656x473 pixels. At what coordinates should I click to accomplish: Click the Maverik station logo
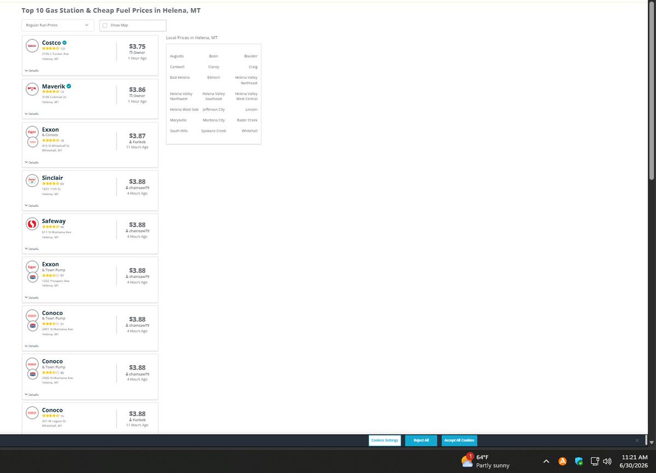pos(32,89)
